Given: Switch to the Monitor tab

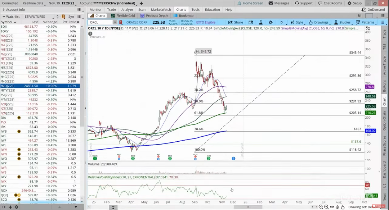Looking at the screenshot, I should (x=95, y=10).
